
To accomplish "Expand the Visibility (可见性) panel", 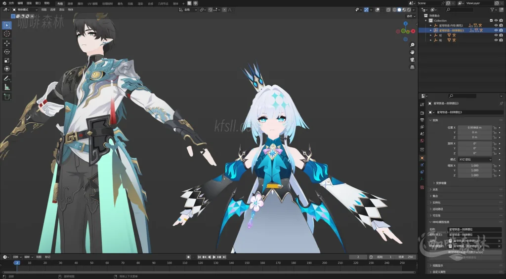I will (x=436, y=215).
